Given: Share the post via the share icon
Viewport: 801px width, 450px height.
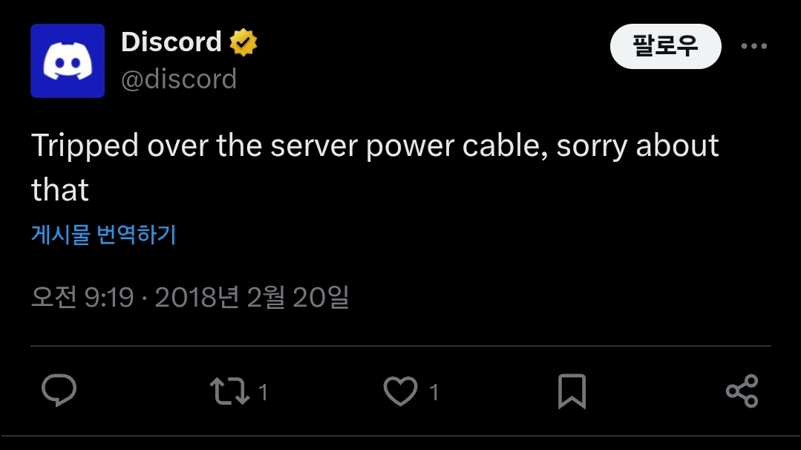Looking at the screenshot, I should (742, 391).
